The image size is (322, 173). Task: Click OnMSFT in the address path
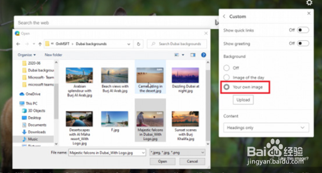[62, 44]
